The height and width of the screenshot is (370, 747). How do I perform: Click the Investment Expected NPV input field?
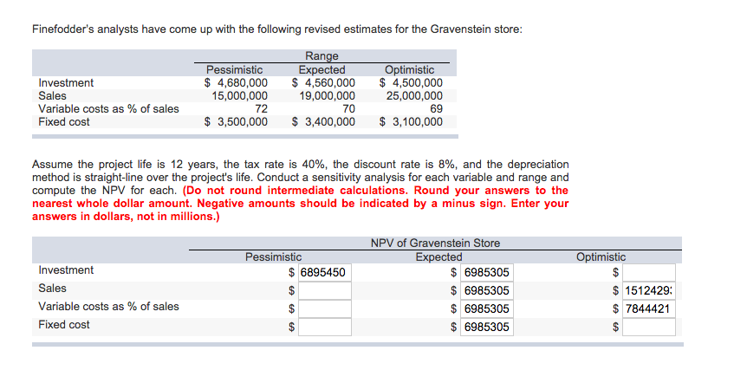tap(487, 273)
